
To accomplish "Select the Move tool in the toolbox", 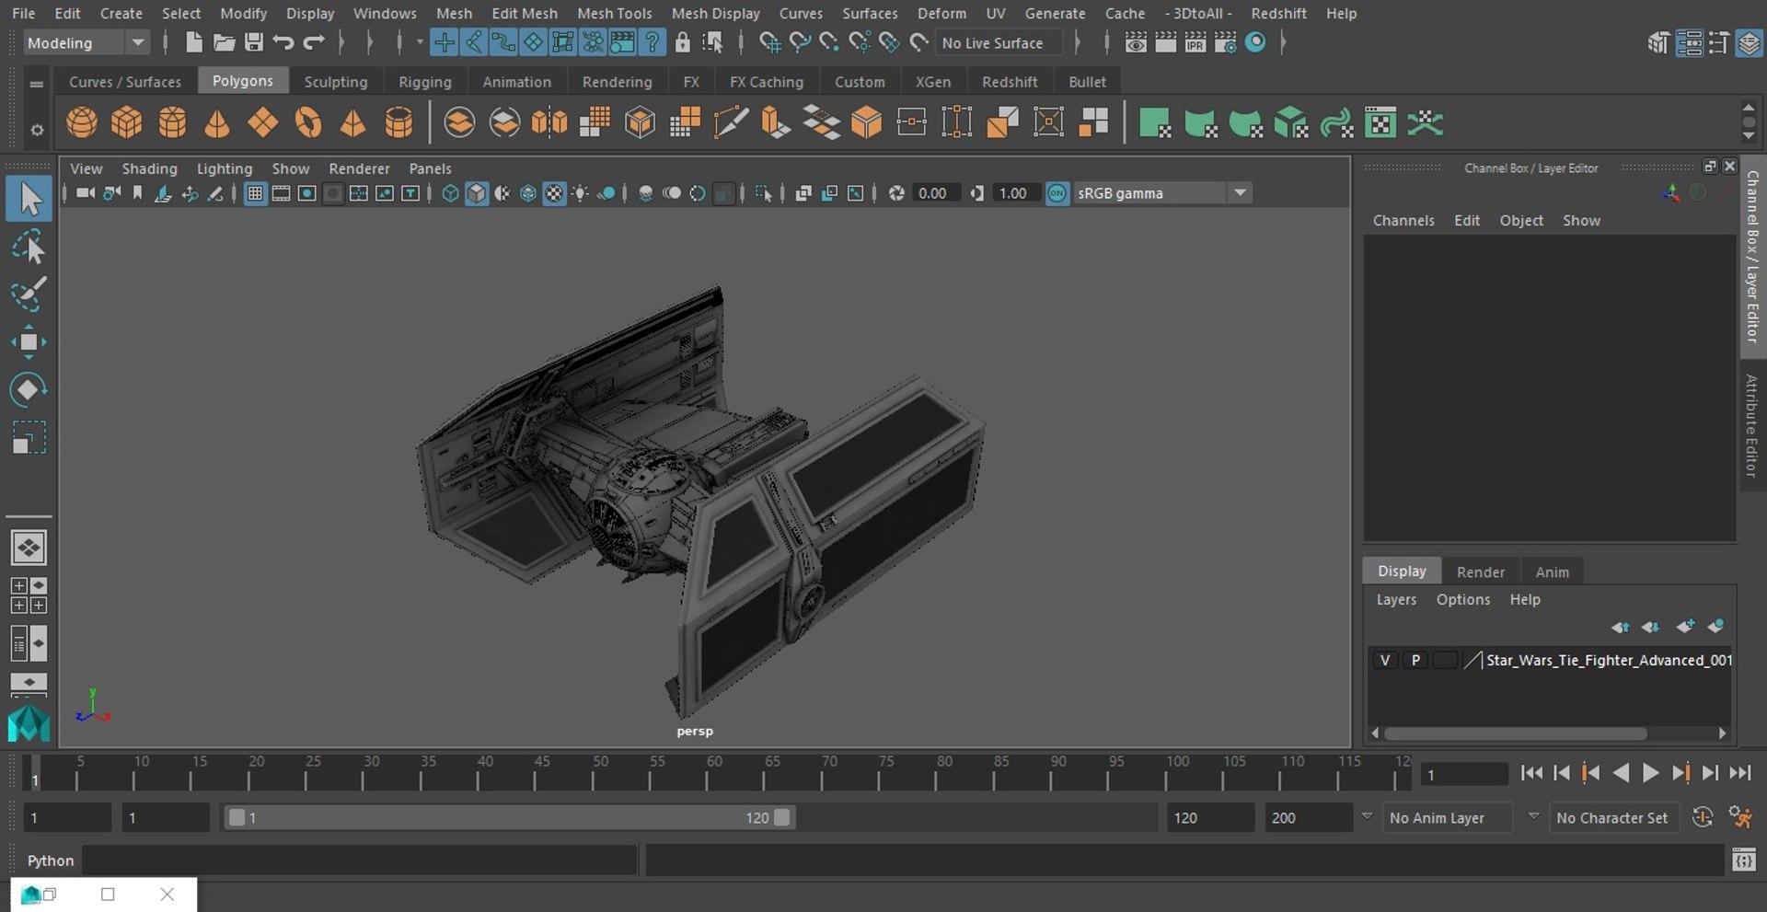I will pyautogui.click(x=29, y=342).
